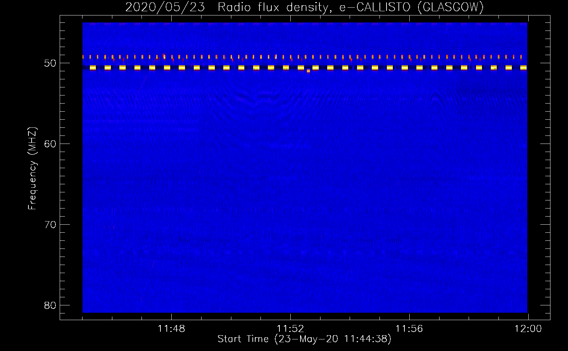Click the Start Time axis label
The width and height of the screenshot is (568, 351).
[x=304, y=339]
